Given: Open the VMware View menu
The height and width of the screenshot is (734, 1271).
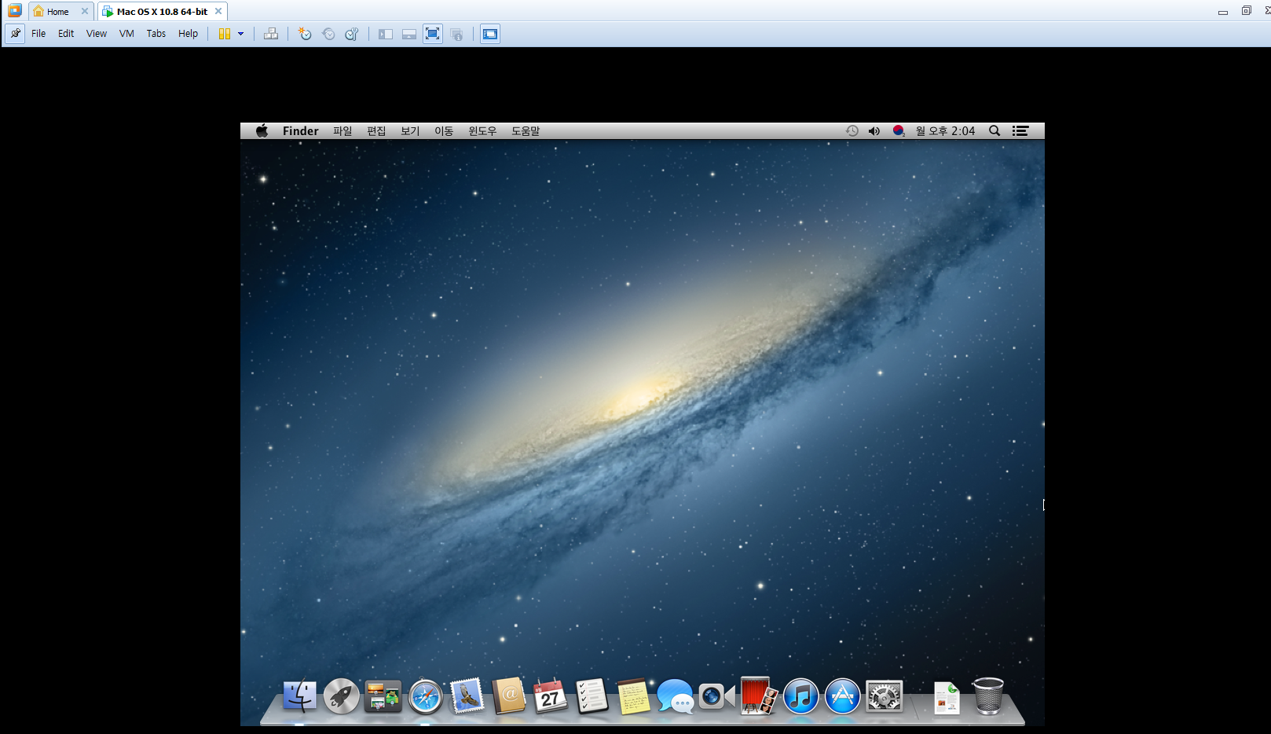Looking at the screenshot, I should pos(97,34).
